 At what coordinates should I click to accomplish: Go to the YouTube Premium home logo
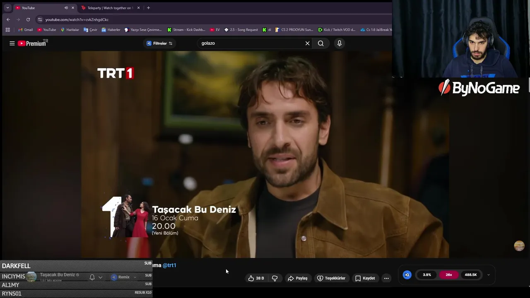tap(33, 43)
